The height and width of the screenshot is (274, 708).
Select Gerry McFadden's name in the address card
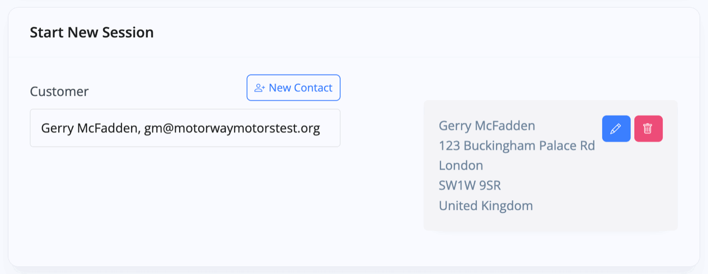pyautogui.click(x=487, y=125)
